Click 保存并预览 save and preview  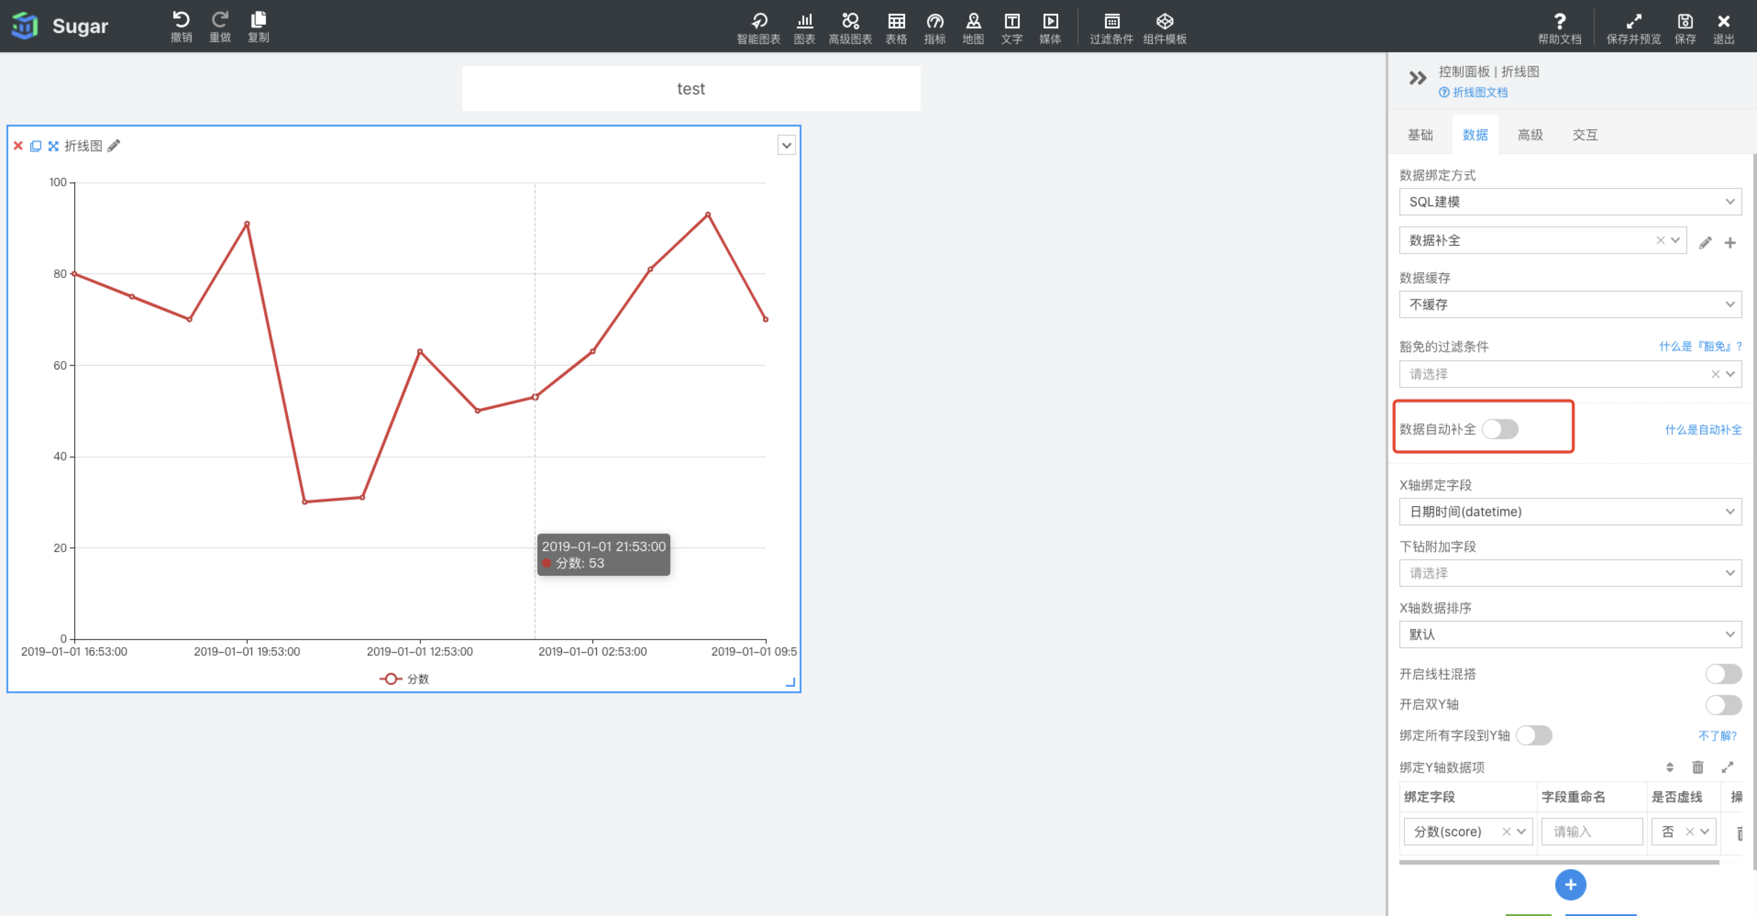[x=1634, y=28]
